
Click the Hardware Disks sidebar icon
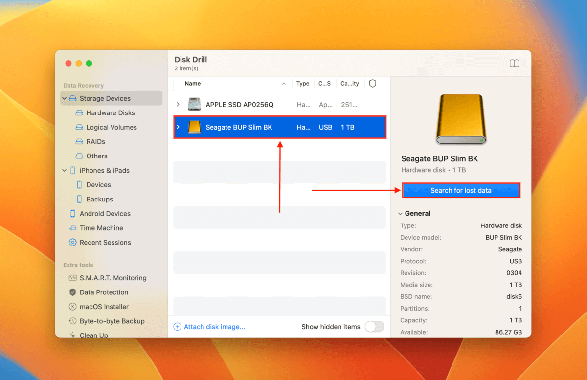click(x=80, y=113)
